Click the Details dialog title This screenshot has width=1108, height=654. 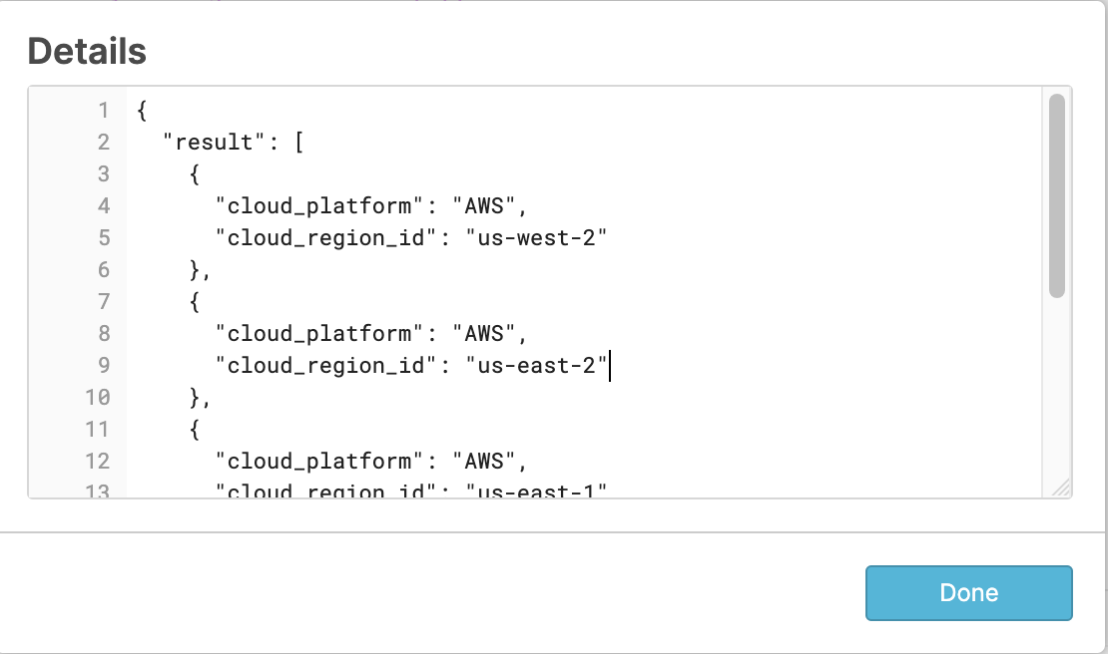click(86, 50)
